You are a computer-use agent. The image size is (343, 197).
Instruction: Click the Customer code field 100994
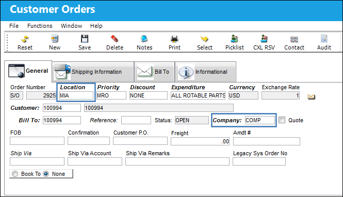62,108
